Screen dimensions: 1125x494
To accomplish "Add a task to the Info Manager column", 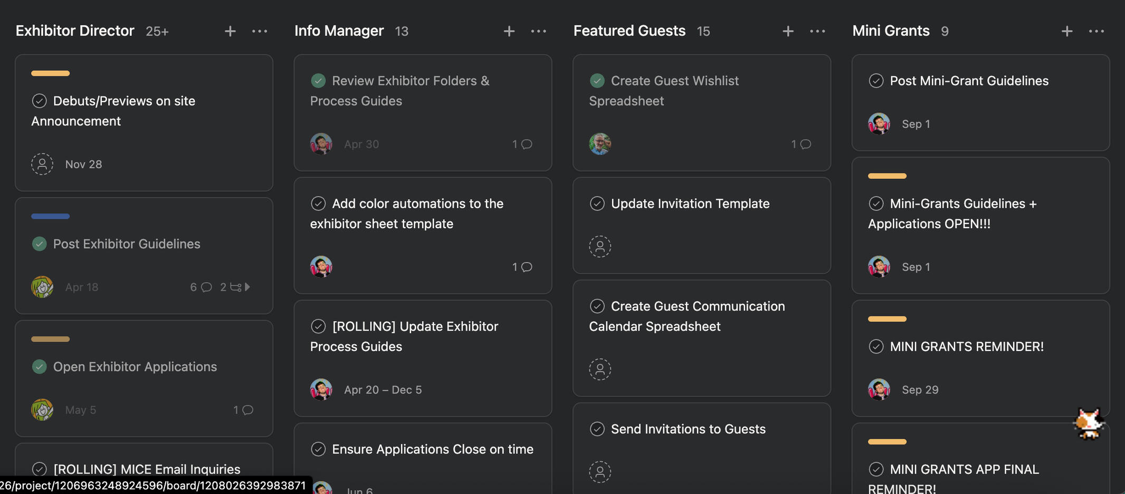I will click(509, 31).
